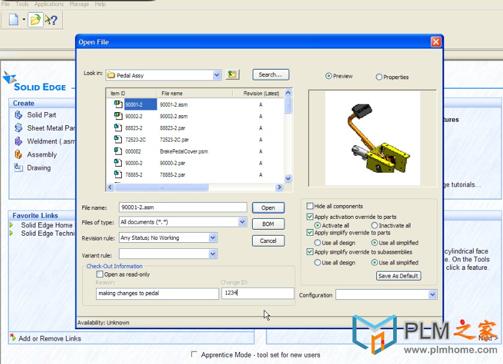Click the up-one-level folder icon
The width and height of the screenshot is (503, 364).
coord(232,74)
